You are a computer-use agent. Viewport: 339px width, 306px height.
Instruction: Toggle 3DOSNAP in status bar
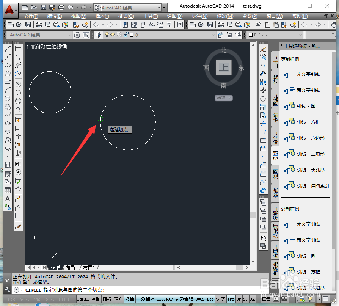click(165, 299)
